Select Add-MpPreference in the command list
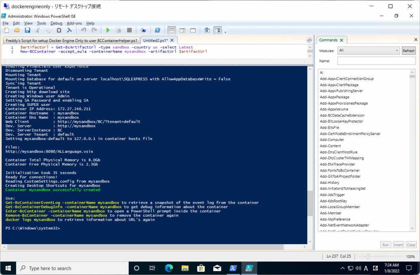The image size is (420, 275). pos(335,219)
